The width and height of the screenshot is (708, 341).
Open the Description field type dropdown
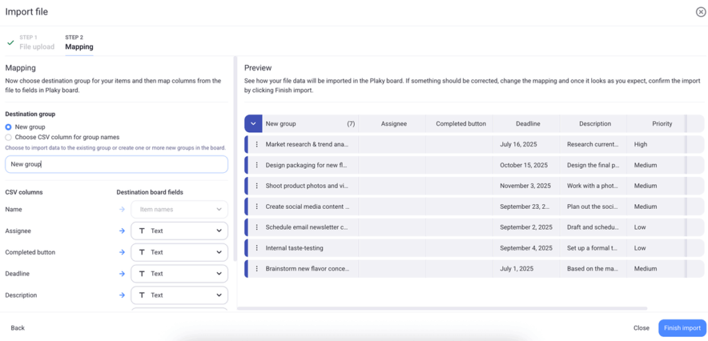tap(179, 295)
